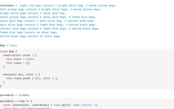Click the 'bright white bags contain' line
Image resolution: width=174 pixels, height=109 pixels.
pos(33,13)
